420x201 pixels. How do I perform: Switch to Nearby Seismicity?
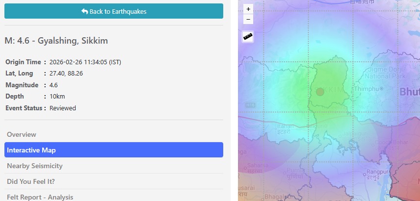[35, 166]
